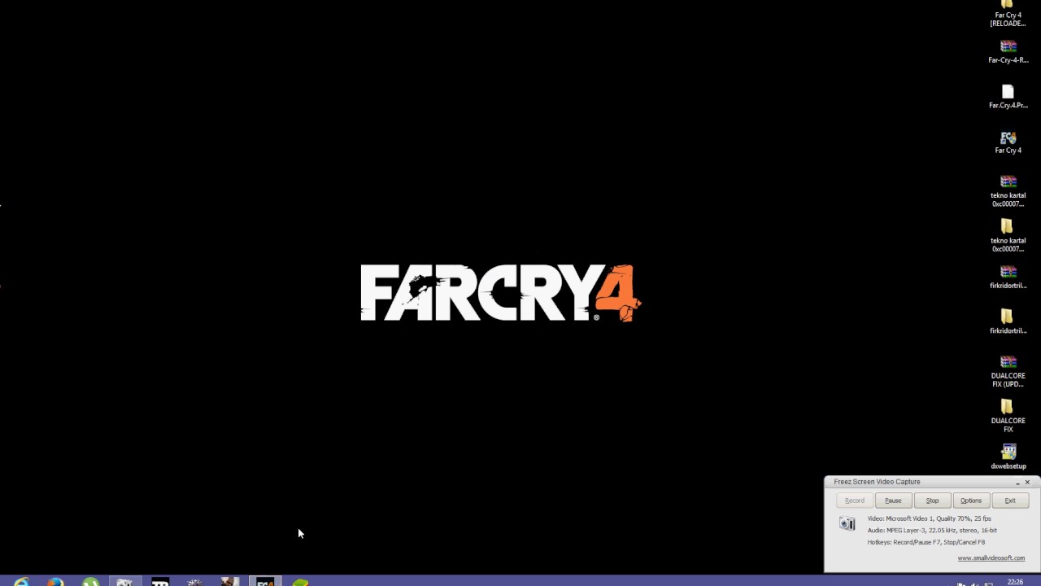The image size is (1041, 586).
Task: Click the 'Video: Microsoft Video 1' info line
Action: [929, 518]
